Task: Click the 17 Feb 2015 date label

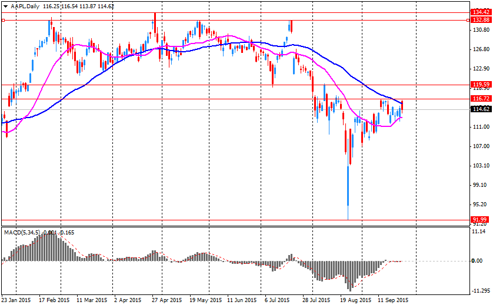Action: [x=54, y=300]
